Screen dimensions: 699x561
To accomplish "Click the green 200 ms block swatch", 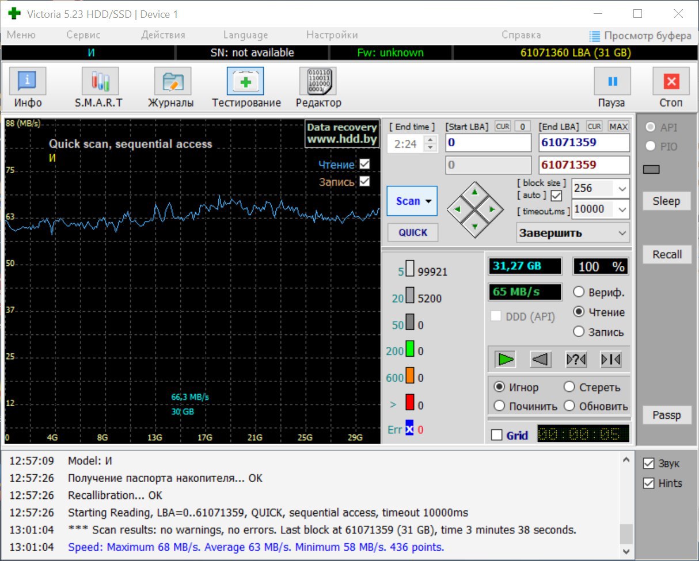I will click(x=410, y=349).
